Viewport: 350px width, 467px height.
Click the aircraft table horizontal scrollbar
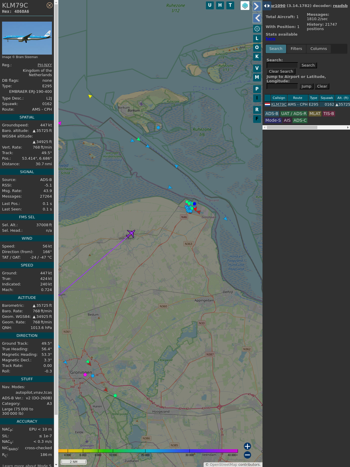pyautogui.click(x=292, y=128)
